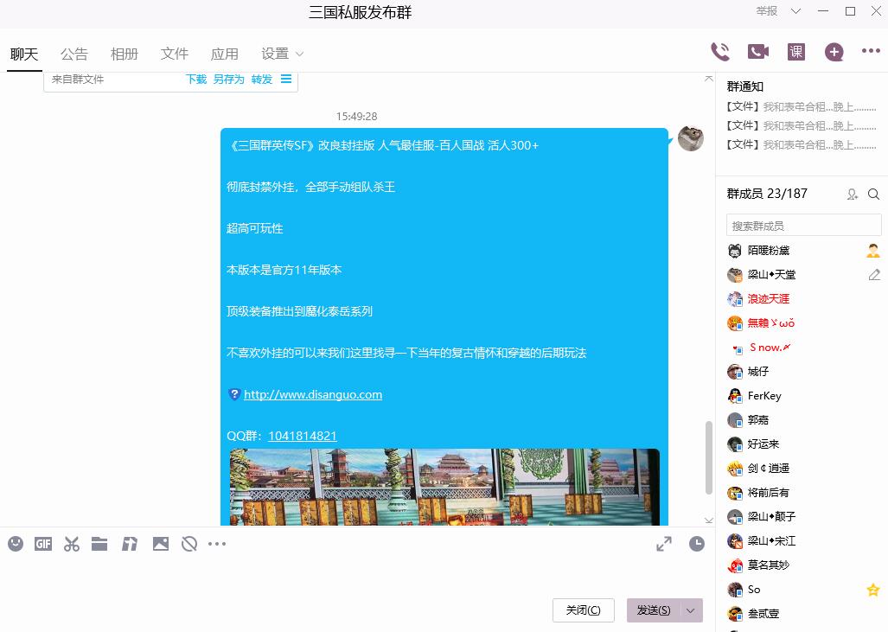Open the second 【文件】 group notice
This screenshot has width=888, height=632.
pos(801,125)
